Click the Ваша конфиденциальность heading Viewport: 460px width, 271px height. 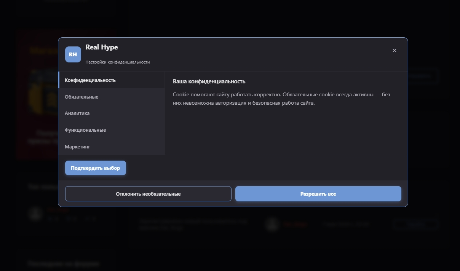click(x=209, y=81)
